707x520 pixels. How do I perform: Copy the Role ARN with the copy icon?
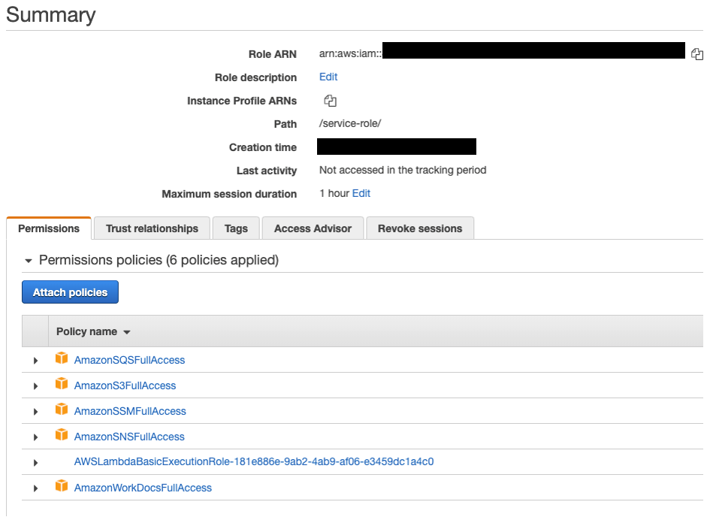(x=697, y=54)
